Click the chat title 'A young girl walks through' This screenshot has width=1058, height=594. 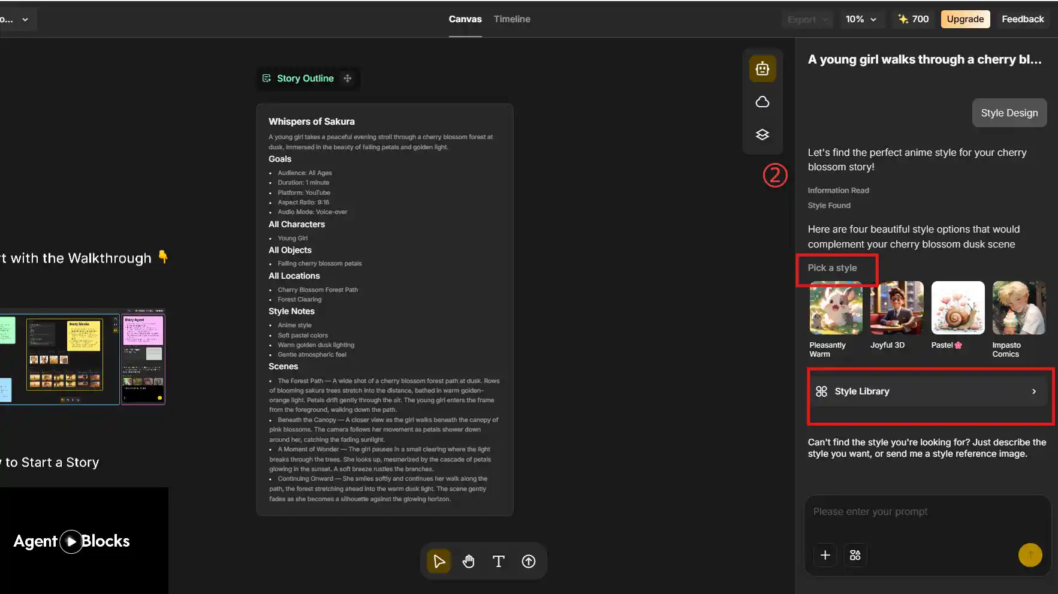pyautogui.click(x=924, y=59)
